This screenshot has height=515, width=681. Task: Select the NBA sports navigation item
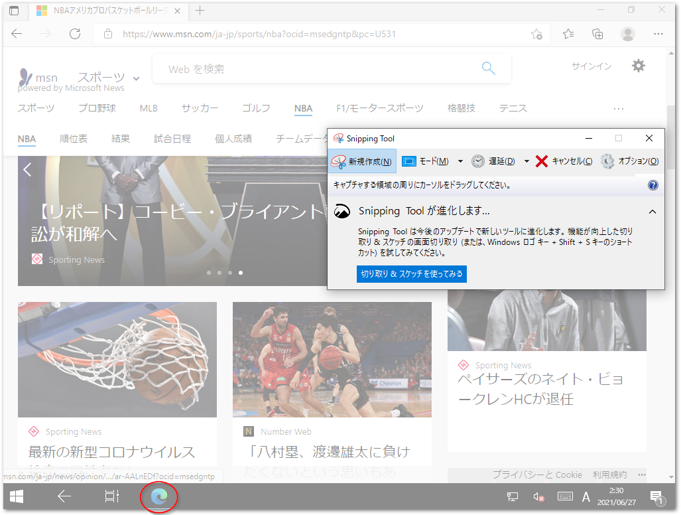point(303,108)
